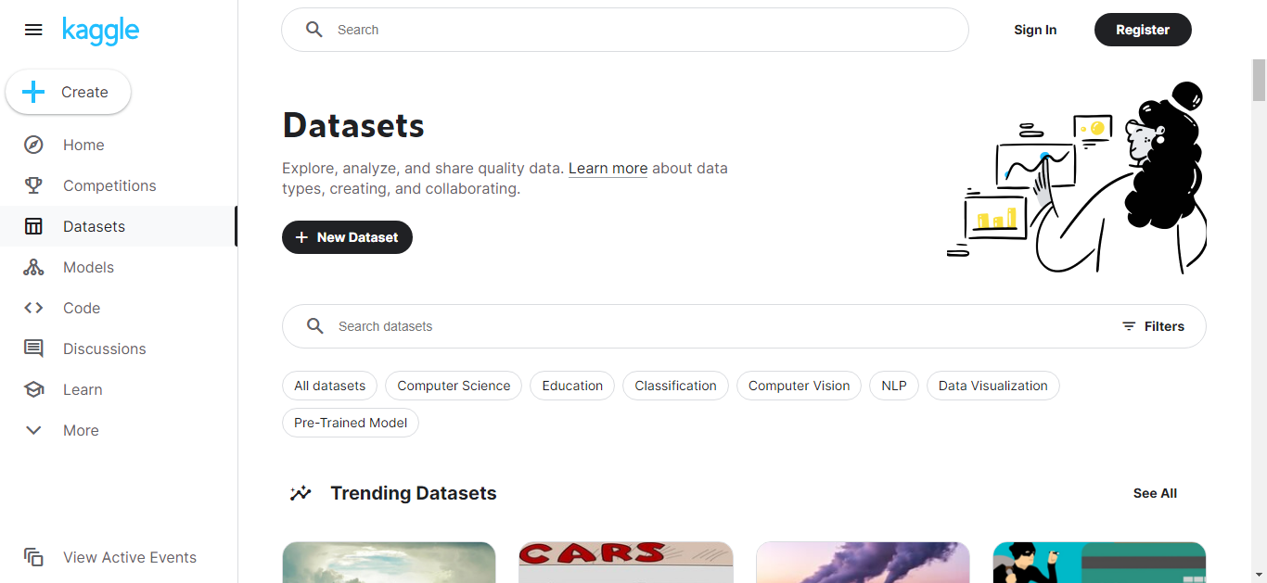Click the New Dataset button
1267x583 pixels.
[x=347, y=237]
